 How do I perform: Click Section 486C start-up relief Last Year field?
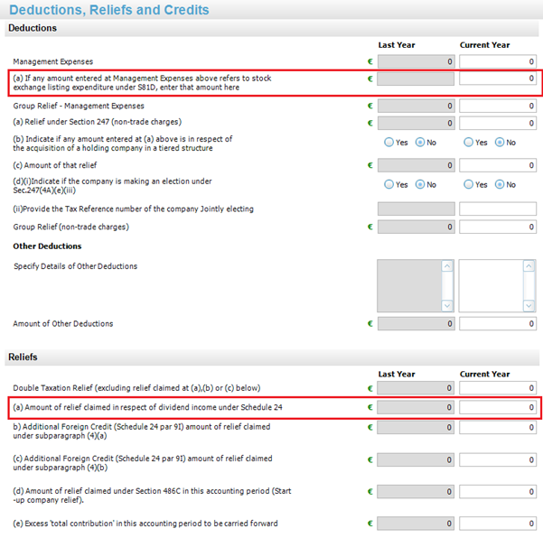[x=416, y=492]
